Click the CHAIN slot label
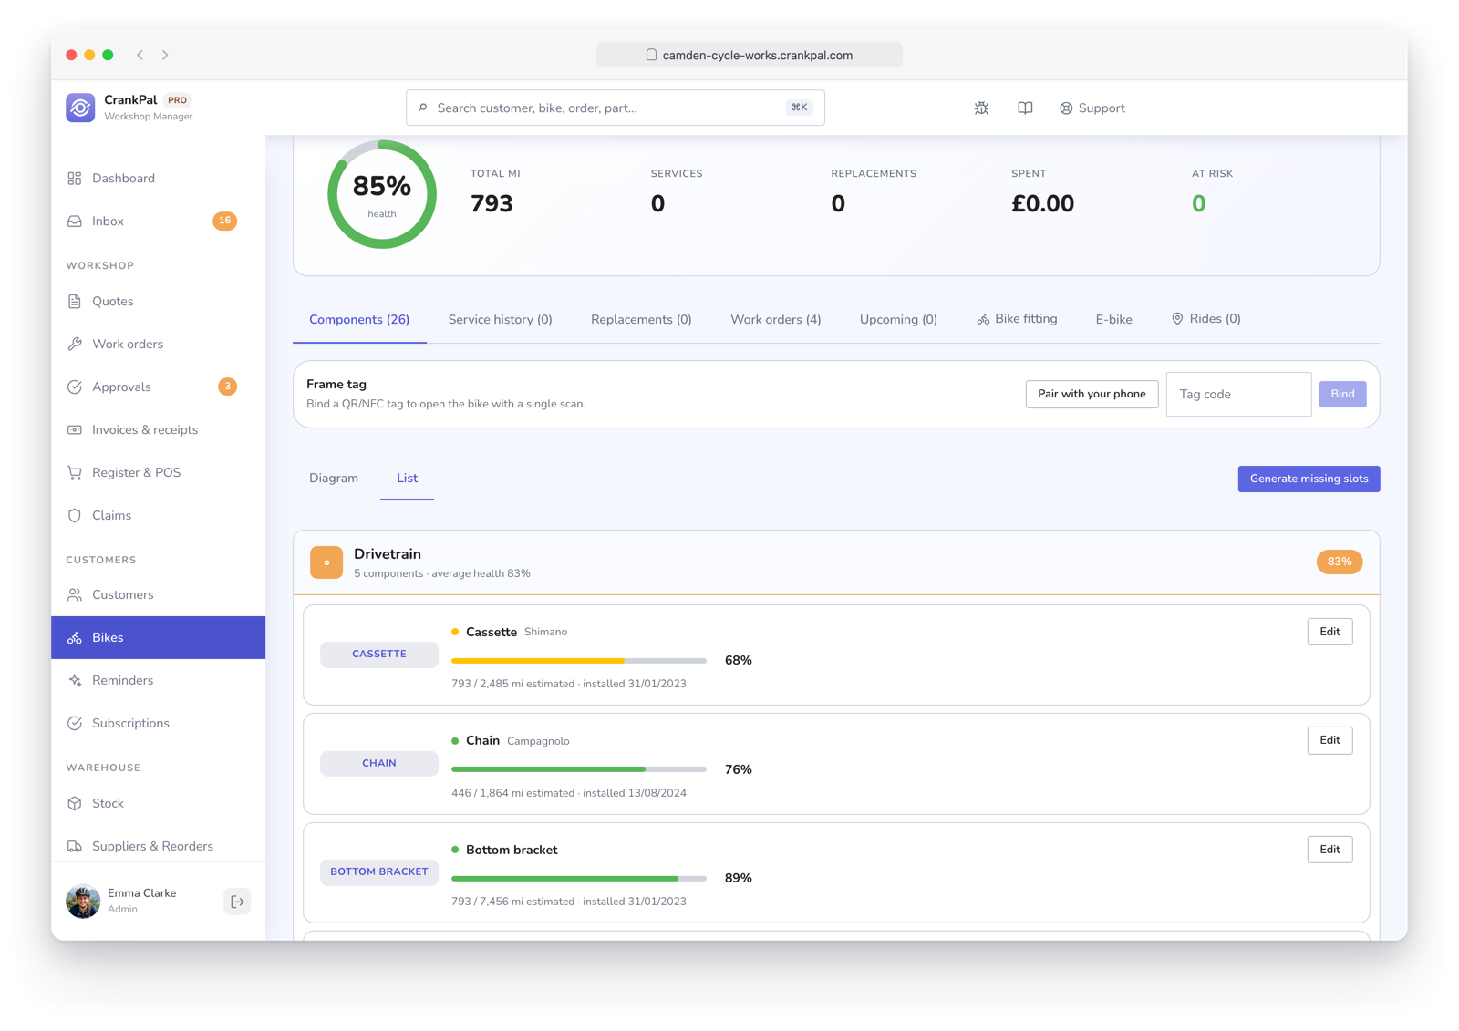1459x1031 pixels. pyautogui.click(x=379, y=763)
